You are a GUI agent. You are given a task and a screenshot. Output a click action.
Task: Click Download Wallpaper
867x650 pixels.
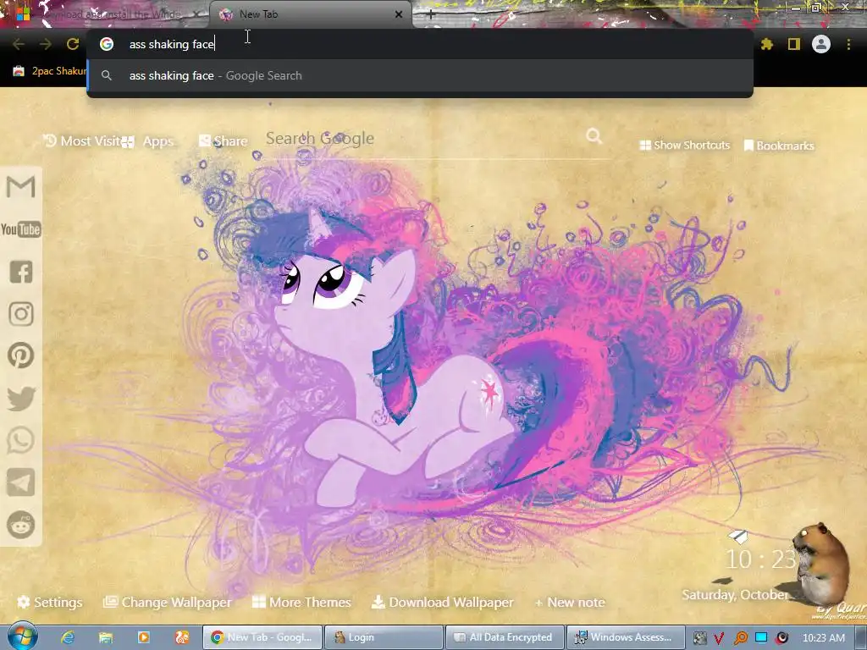[442, 603]
